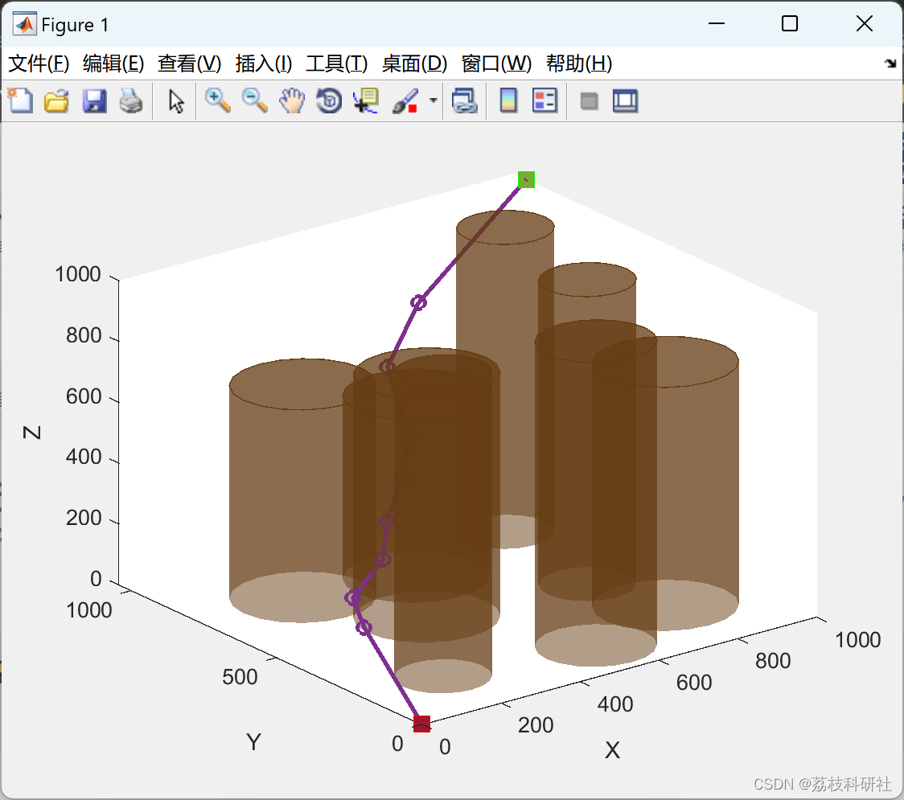Click the Z axis label

(x=31, y=433)
